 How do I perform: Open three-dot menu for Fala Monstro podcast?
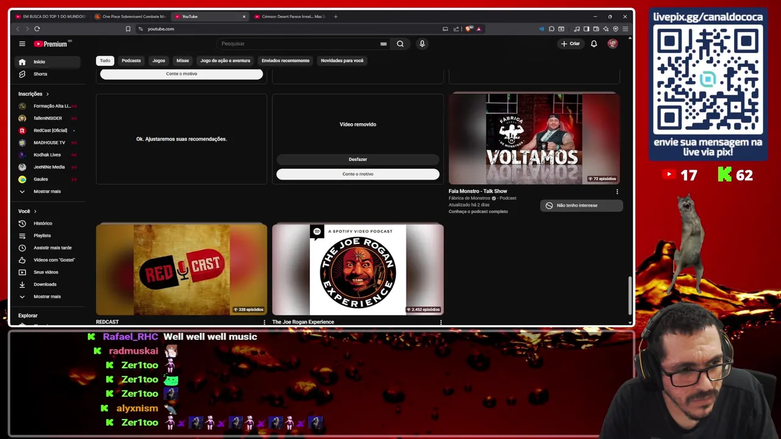[x=617, y=191]
